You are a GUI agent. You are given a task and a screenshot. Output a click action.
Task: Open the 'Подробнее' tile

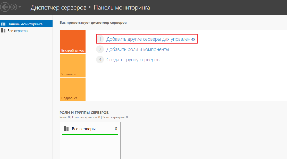73,89
